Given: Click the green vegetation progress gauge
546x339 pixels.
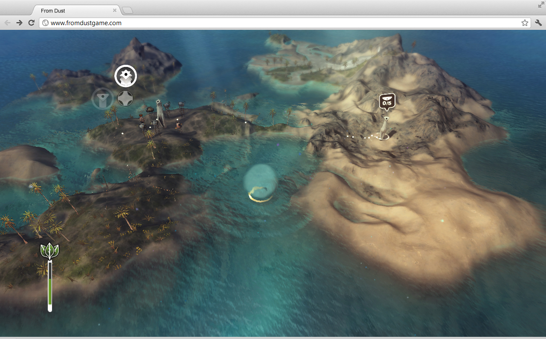Looking at the screenshot, I should point(50,287).
